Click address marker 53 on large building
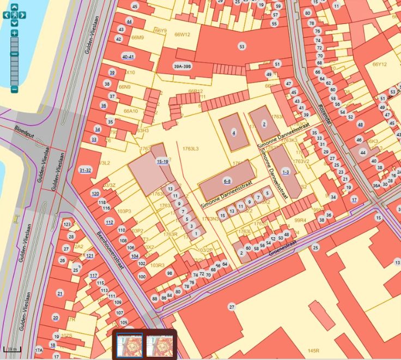This screenshot has height=360, width=401. coord(241,47)
